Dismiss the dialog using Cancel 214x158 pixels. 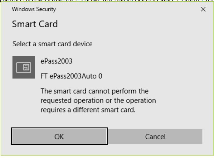pyautogui.click(x=155, y=136)
